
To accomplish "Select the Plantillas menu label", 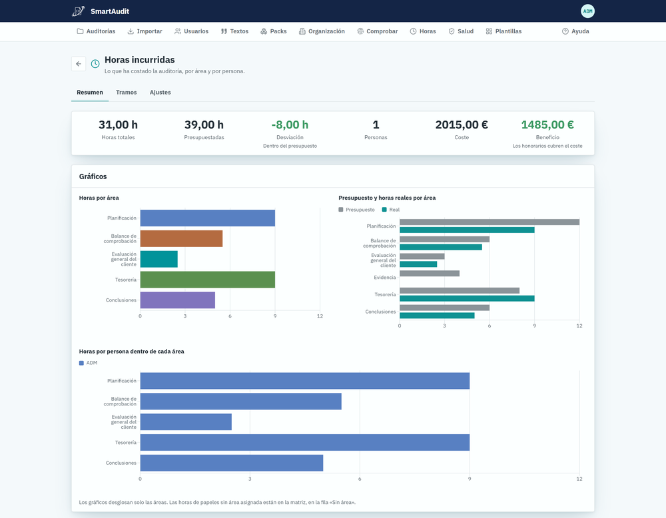I will (x=508, y=31).
